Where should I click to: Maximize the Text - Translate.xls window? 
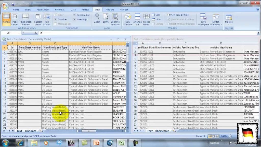(118, 39)
